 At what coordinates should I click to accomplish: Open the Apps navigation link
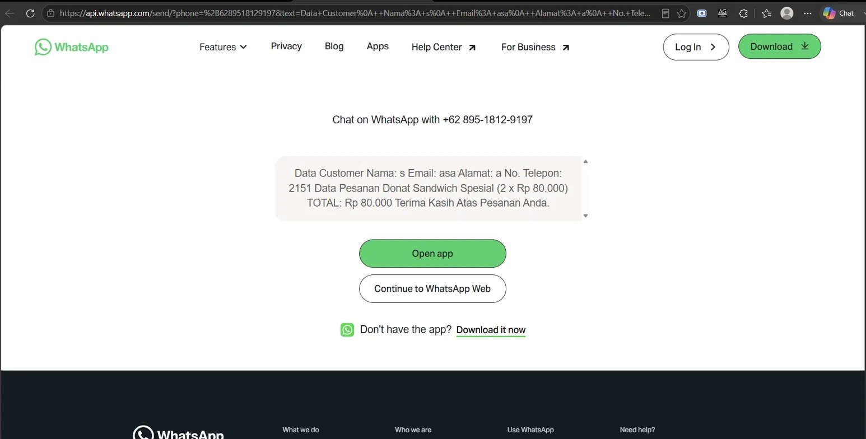click(x=378, y=46)
